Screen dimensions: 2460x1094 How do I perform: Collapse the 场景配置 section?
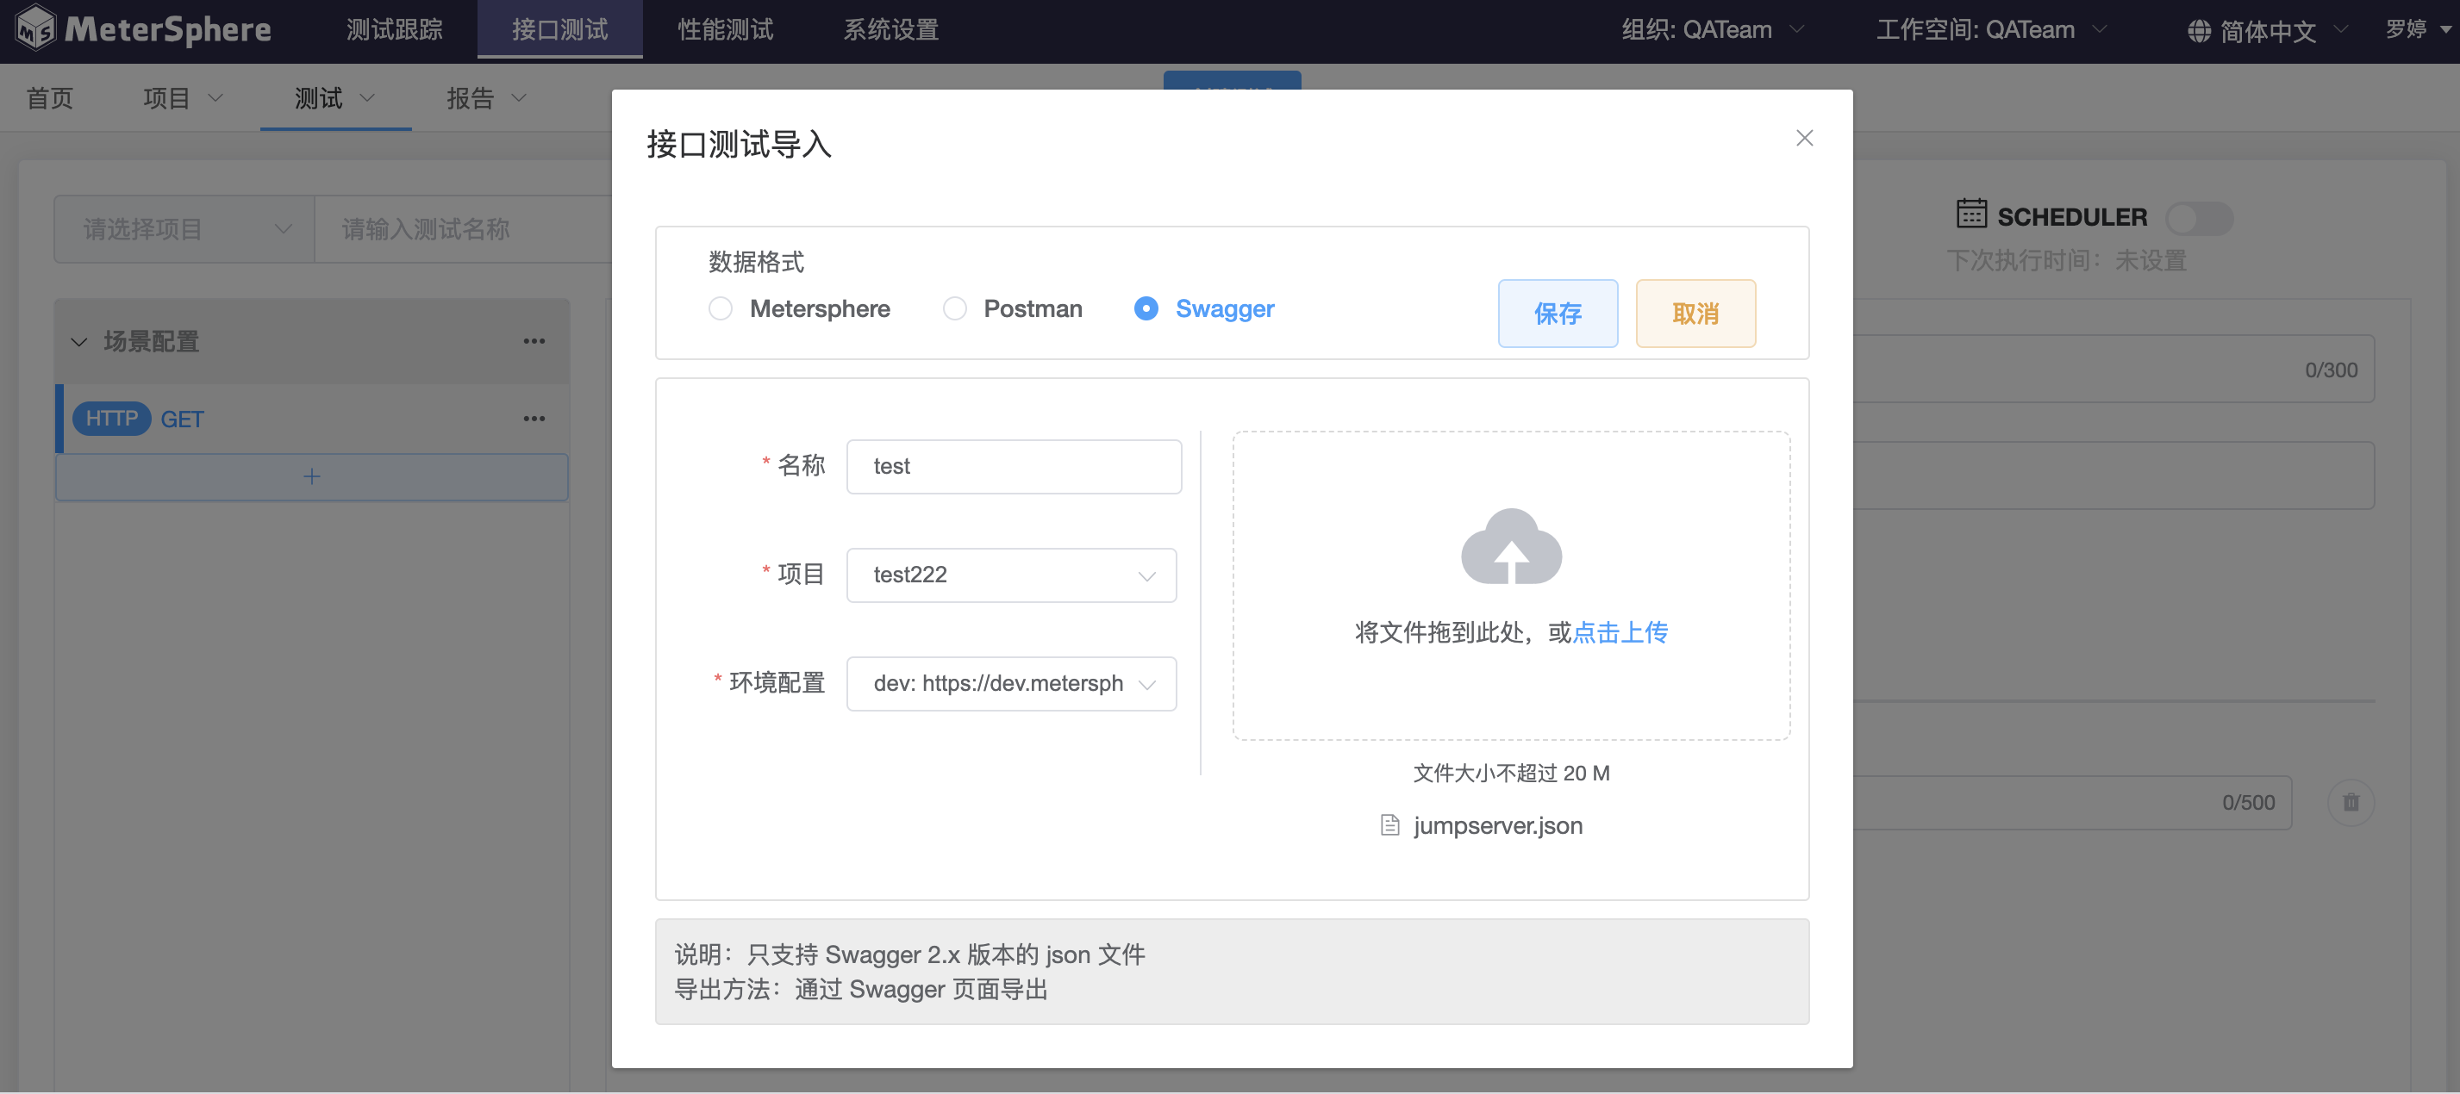79,342
